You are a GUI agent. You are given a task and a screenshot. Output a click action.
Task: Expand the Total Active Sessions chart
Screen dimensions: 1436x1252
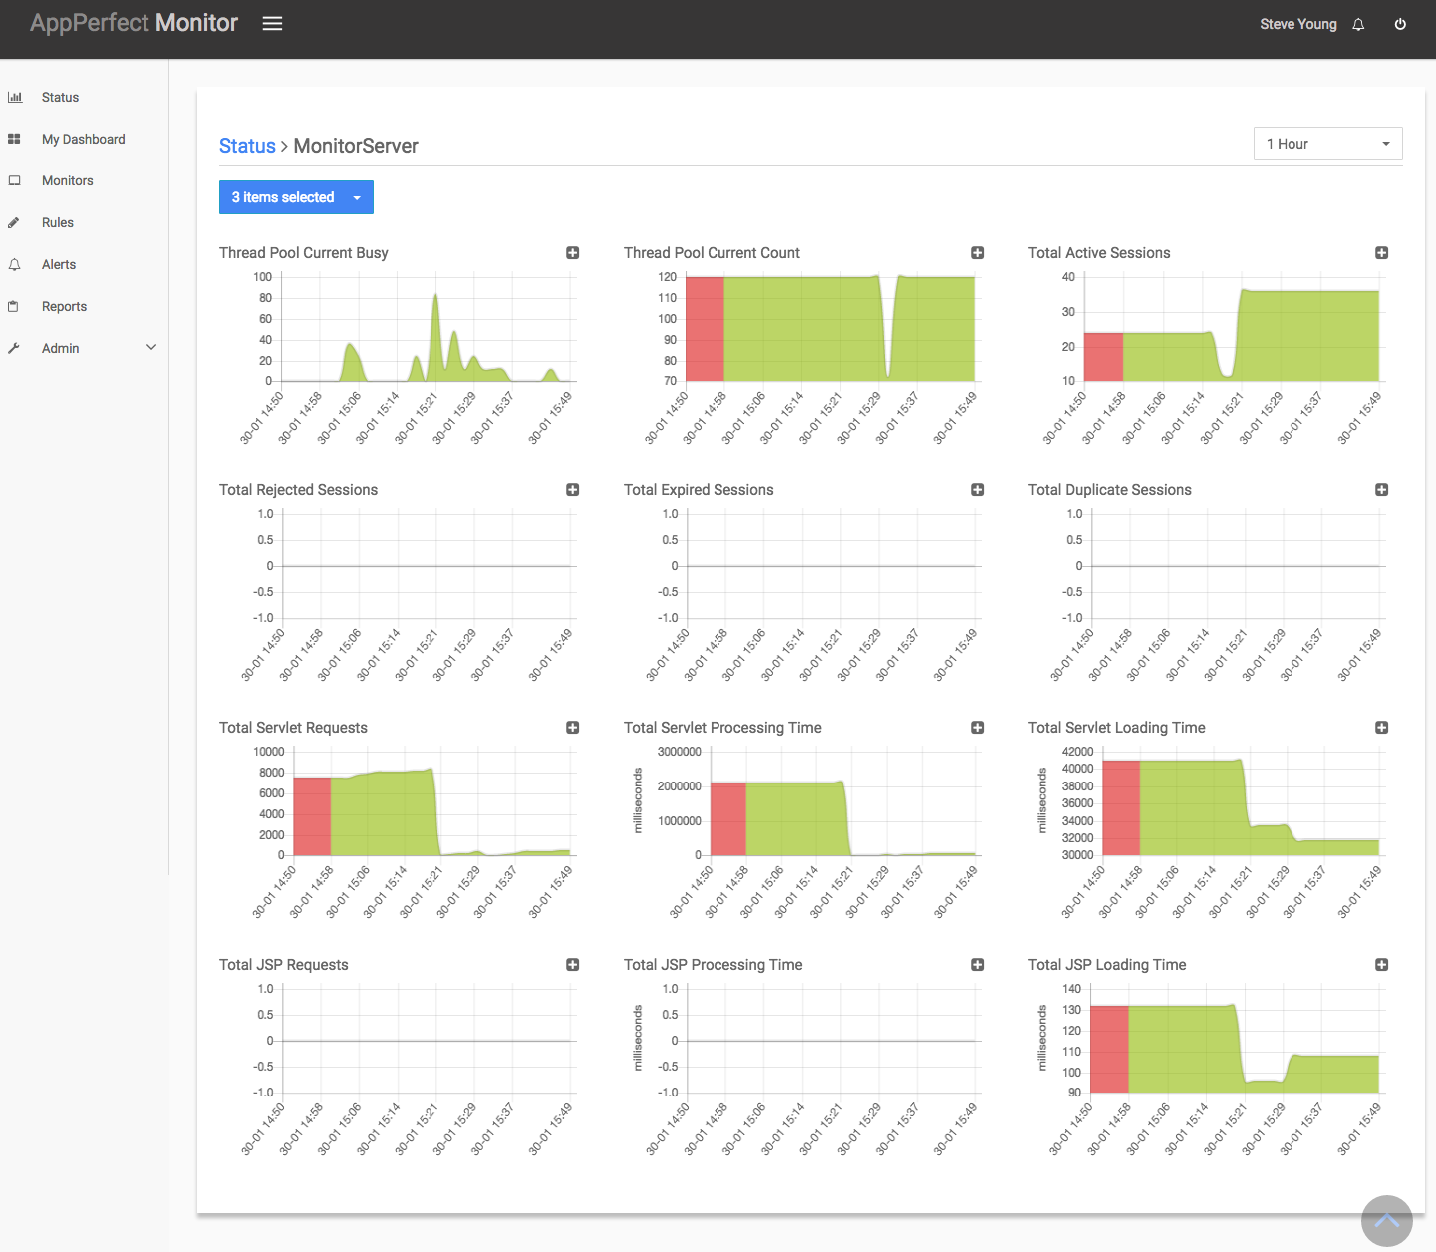(x=1382, y=253)
